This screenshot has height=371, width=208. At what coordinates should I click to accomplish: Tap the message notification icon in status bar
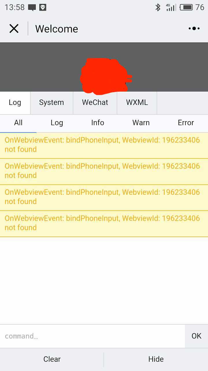pos(32,8)
